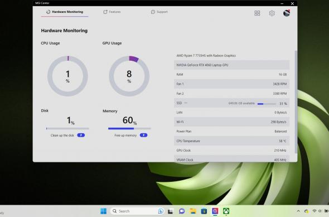Image resolution: width=329 pixels, height=217 pixels.
Task: Open the user profile avatar
Action: point(287,13)
